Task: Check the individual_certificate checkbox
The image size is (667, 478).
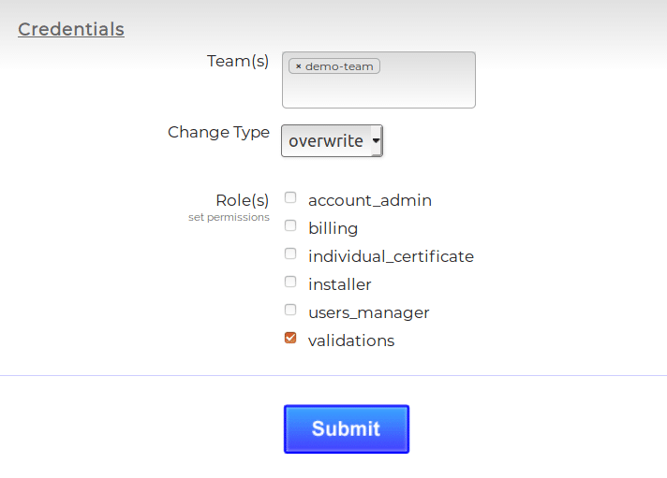Action: click(x=290, y=254)
